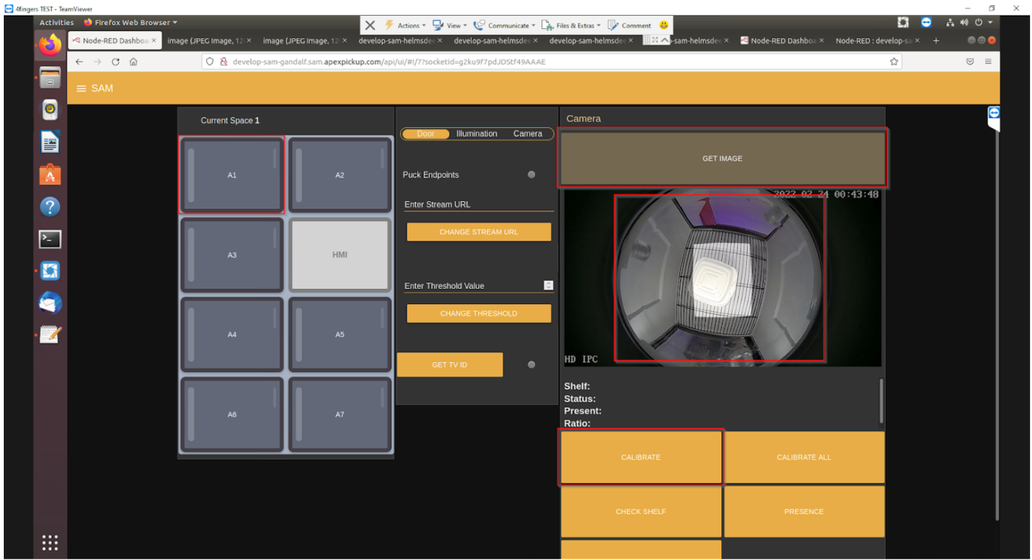1032x560 pixels.
Task: Switch to the Door option
Action: point(426,134)
